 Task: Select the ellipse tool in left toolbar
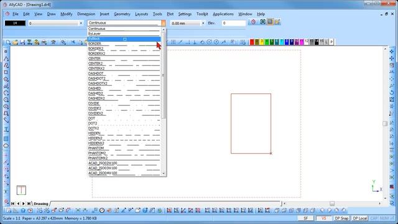tap(6, 106)
